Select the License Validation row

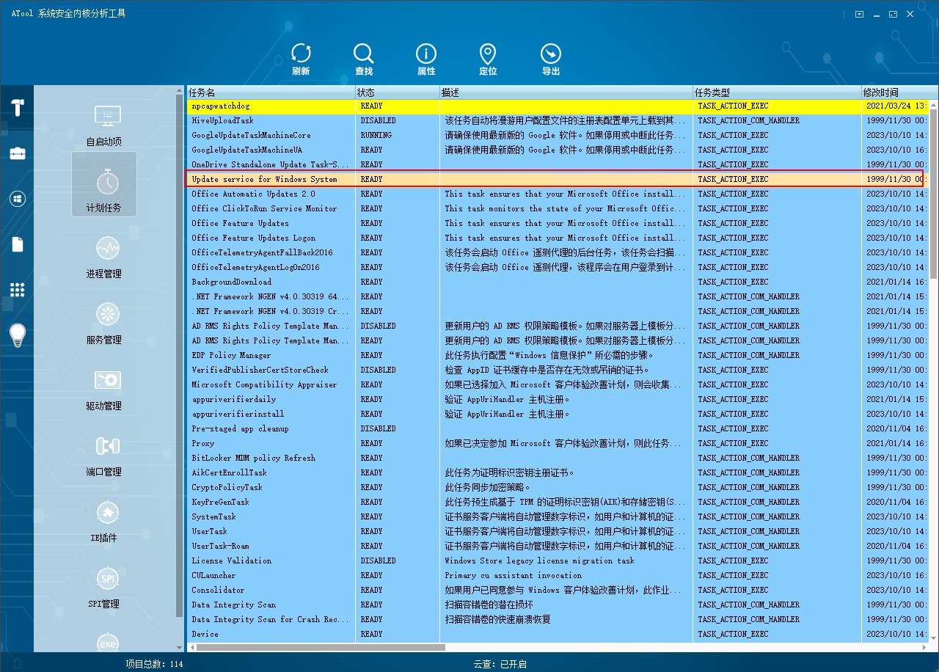558,560
